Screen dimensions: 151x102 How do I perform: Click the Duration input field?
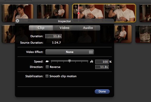point(53,36)
